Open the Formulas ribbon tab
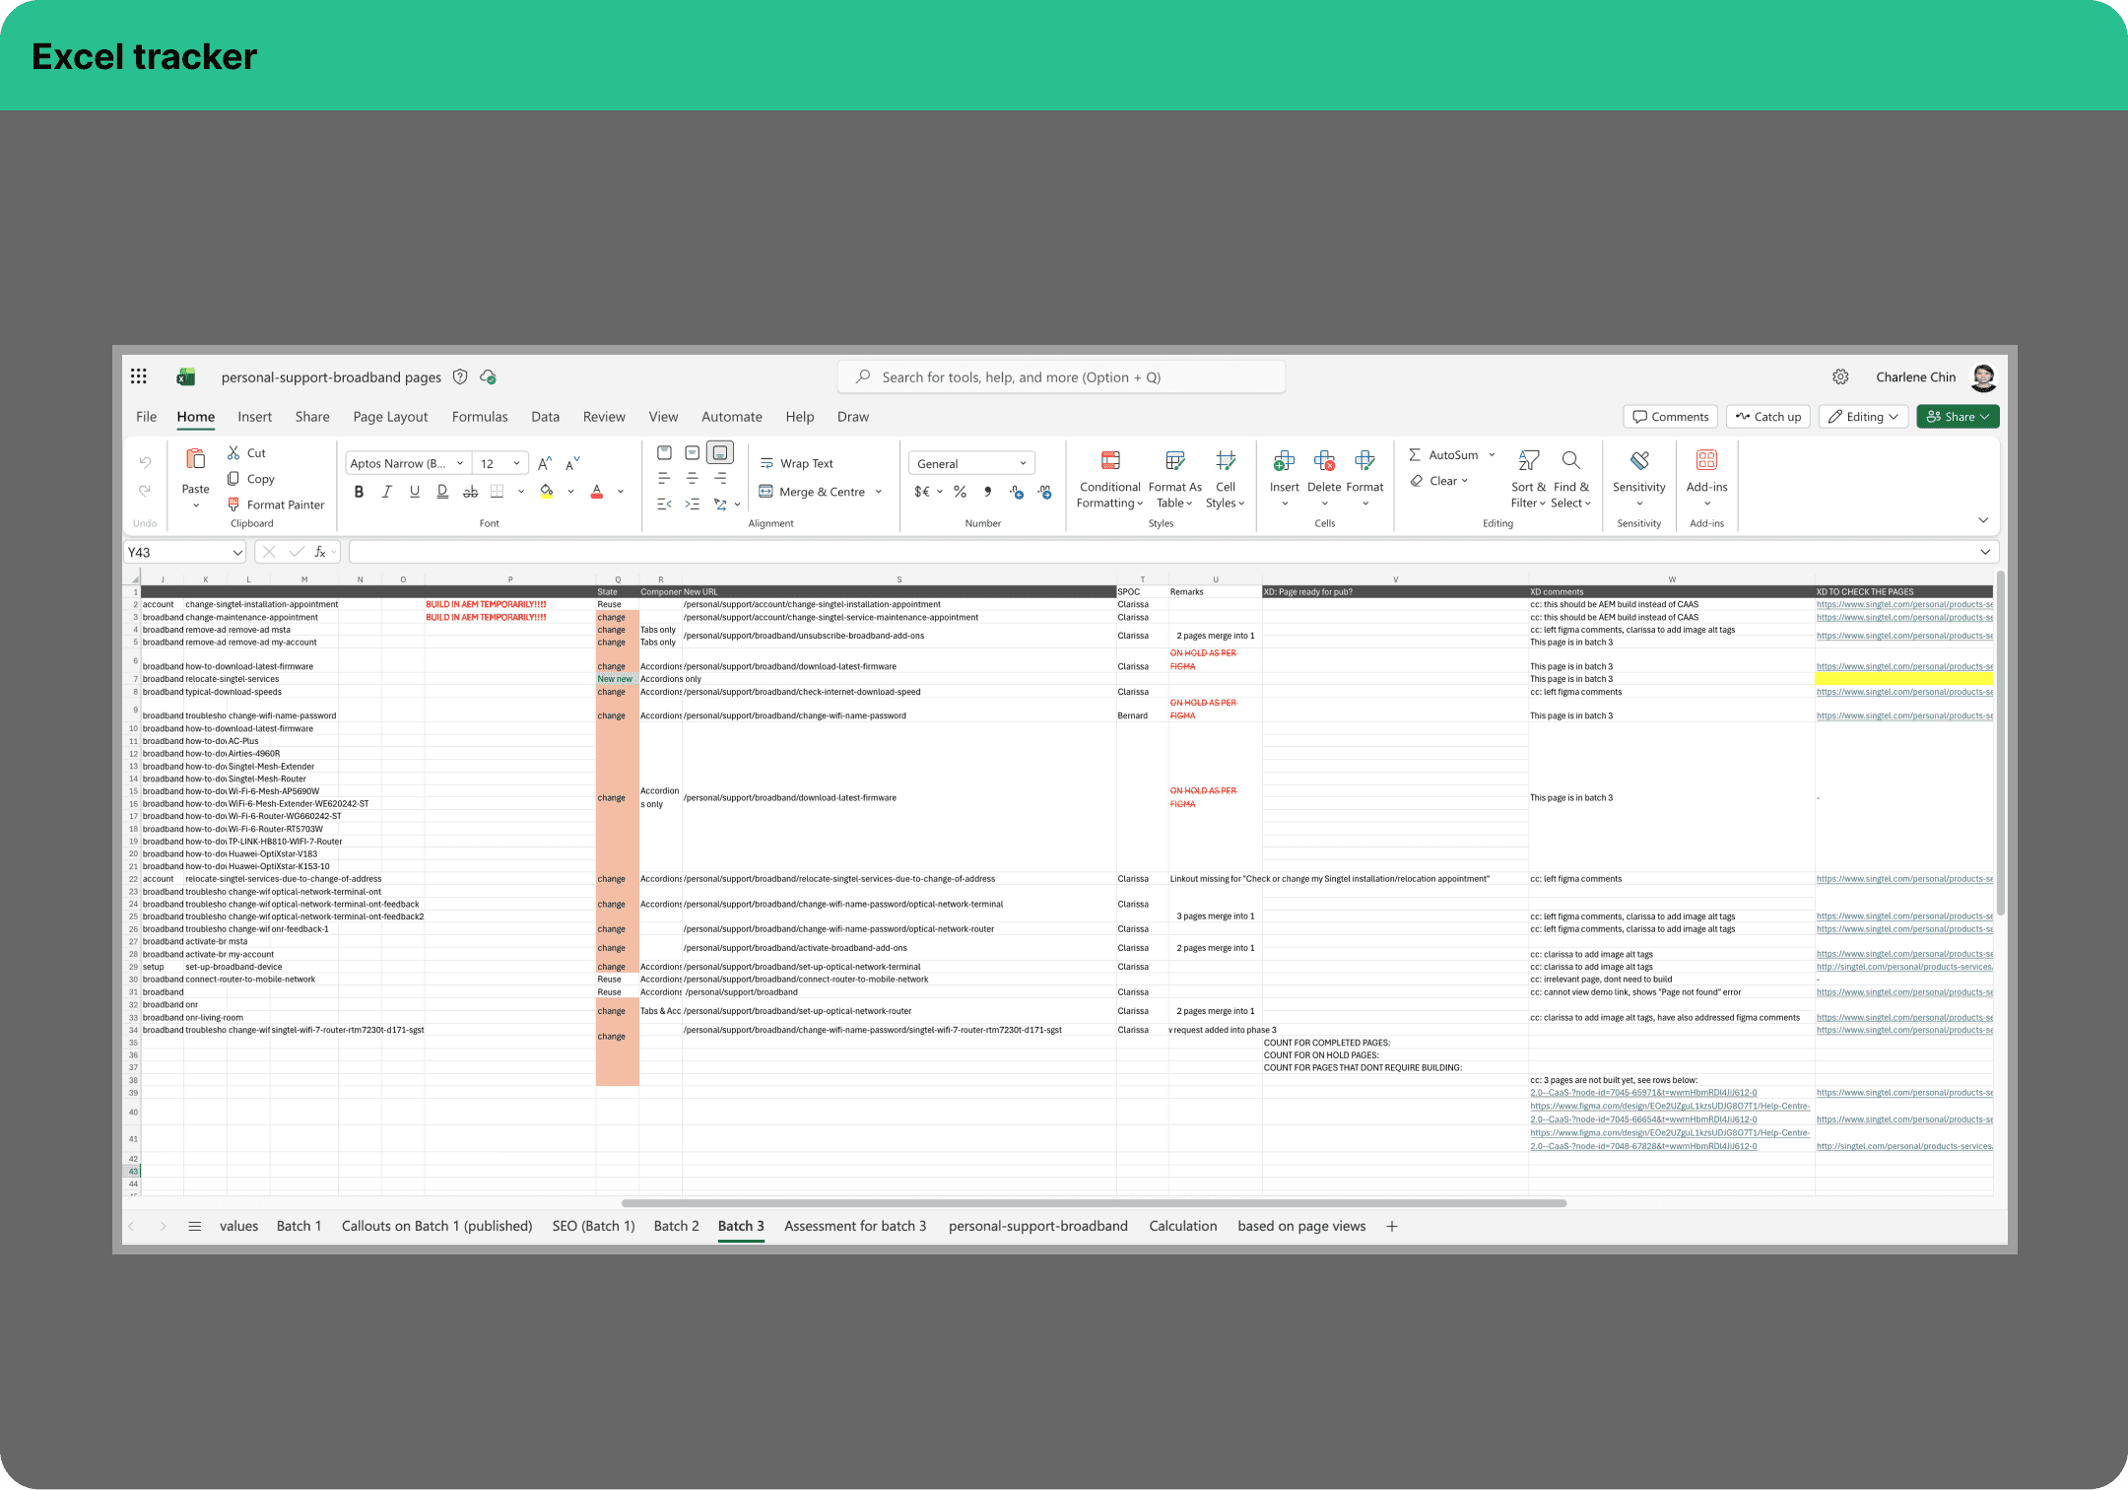Screen dimensions: 2128x1490 (480, 417)
